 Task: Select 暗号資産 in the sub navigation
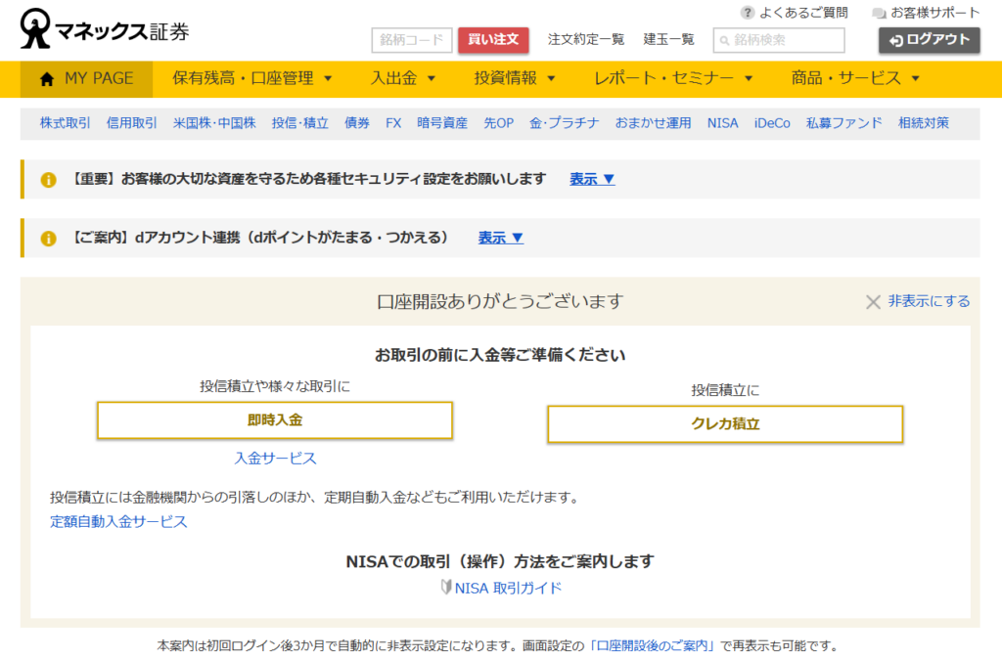pos(442,123)
